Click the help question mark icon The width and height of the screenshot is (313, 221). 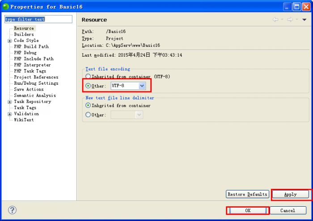pos(12,210)
